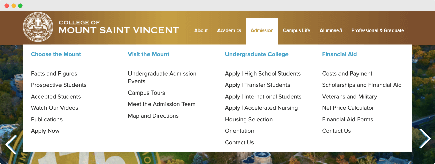Open the Campus Life menu

tap(296, 30)
